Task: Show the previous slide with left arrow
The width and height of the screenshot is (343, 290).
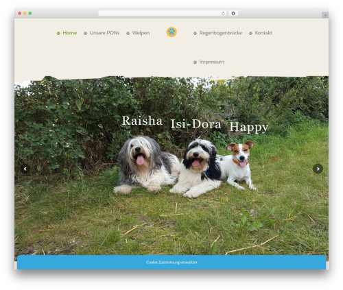Action: [25, 169]
